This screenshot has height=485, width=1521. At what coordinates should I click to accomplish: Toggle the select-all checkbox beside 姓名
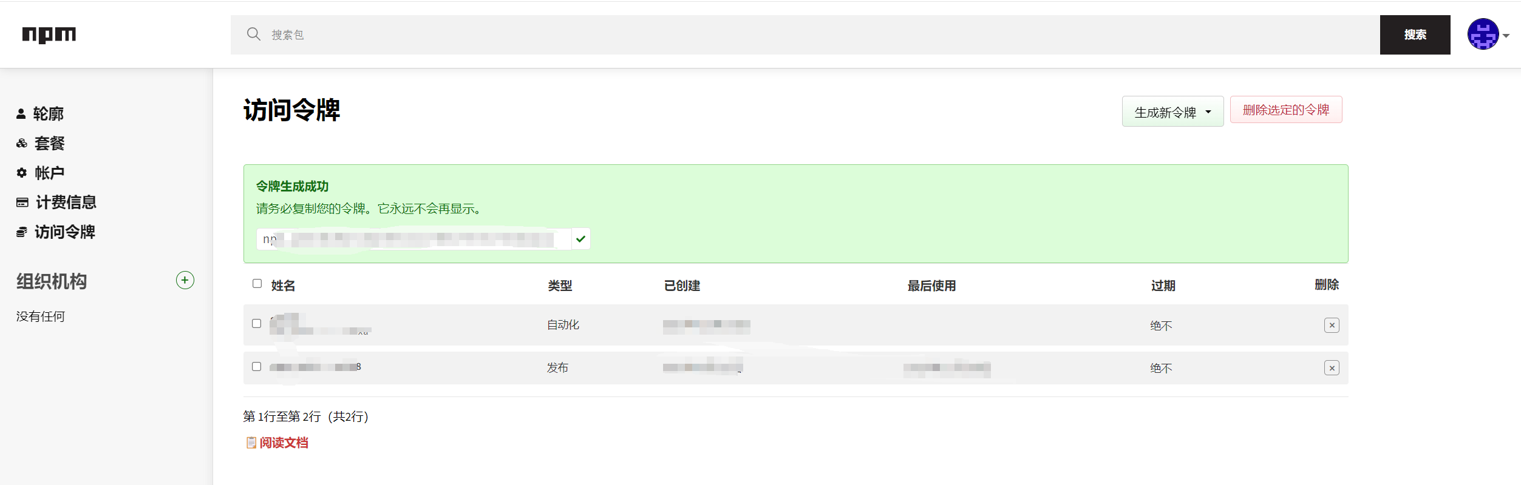pos(257,284)
